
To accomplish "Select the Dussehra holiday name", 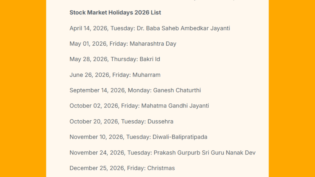I will click(x=160, y=122).
